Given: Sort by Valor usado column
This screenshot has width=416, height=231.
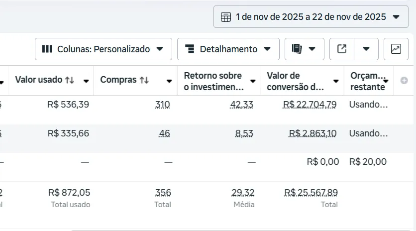Looking at the screenshot, I should tap(70, 80).
